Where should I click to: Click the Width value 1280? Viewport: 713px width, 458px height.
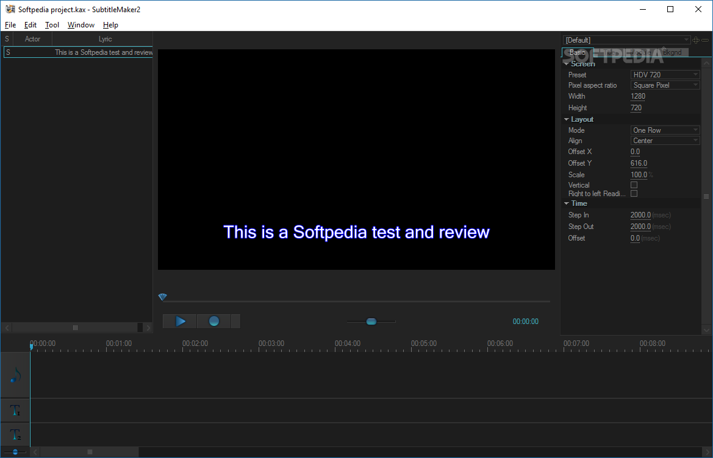tap(638, 96)
